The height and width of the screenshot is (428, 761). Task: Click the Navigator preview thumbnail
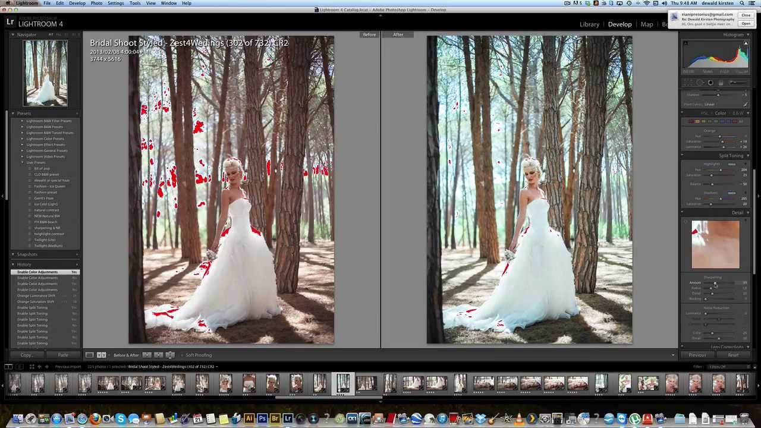coord(45,73)
